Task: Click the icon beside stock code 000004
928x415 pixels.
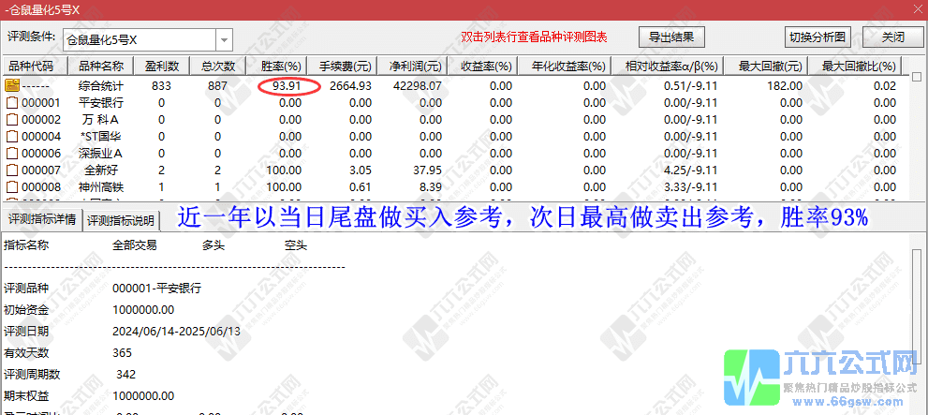Action: click(x=12, y=137)
